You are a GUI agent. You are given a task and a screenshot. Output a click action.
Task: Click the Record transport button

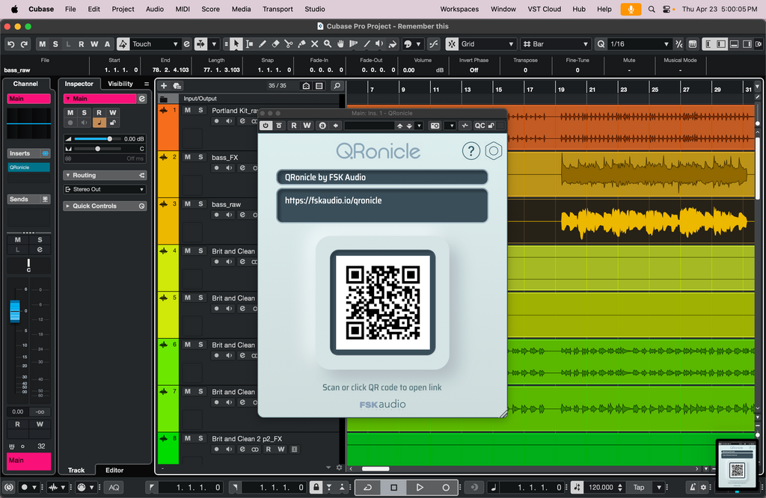pyautogui.click(x=446, y=488)
